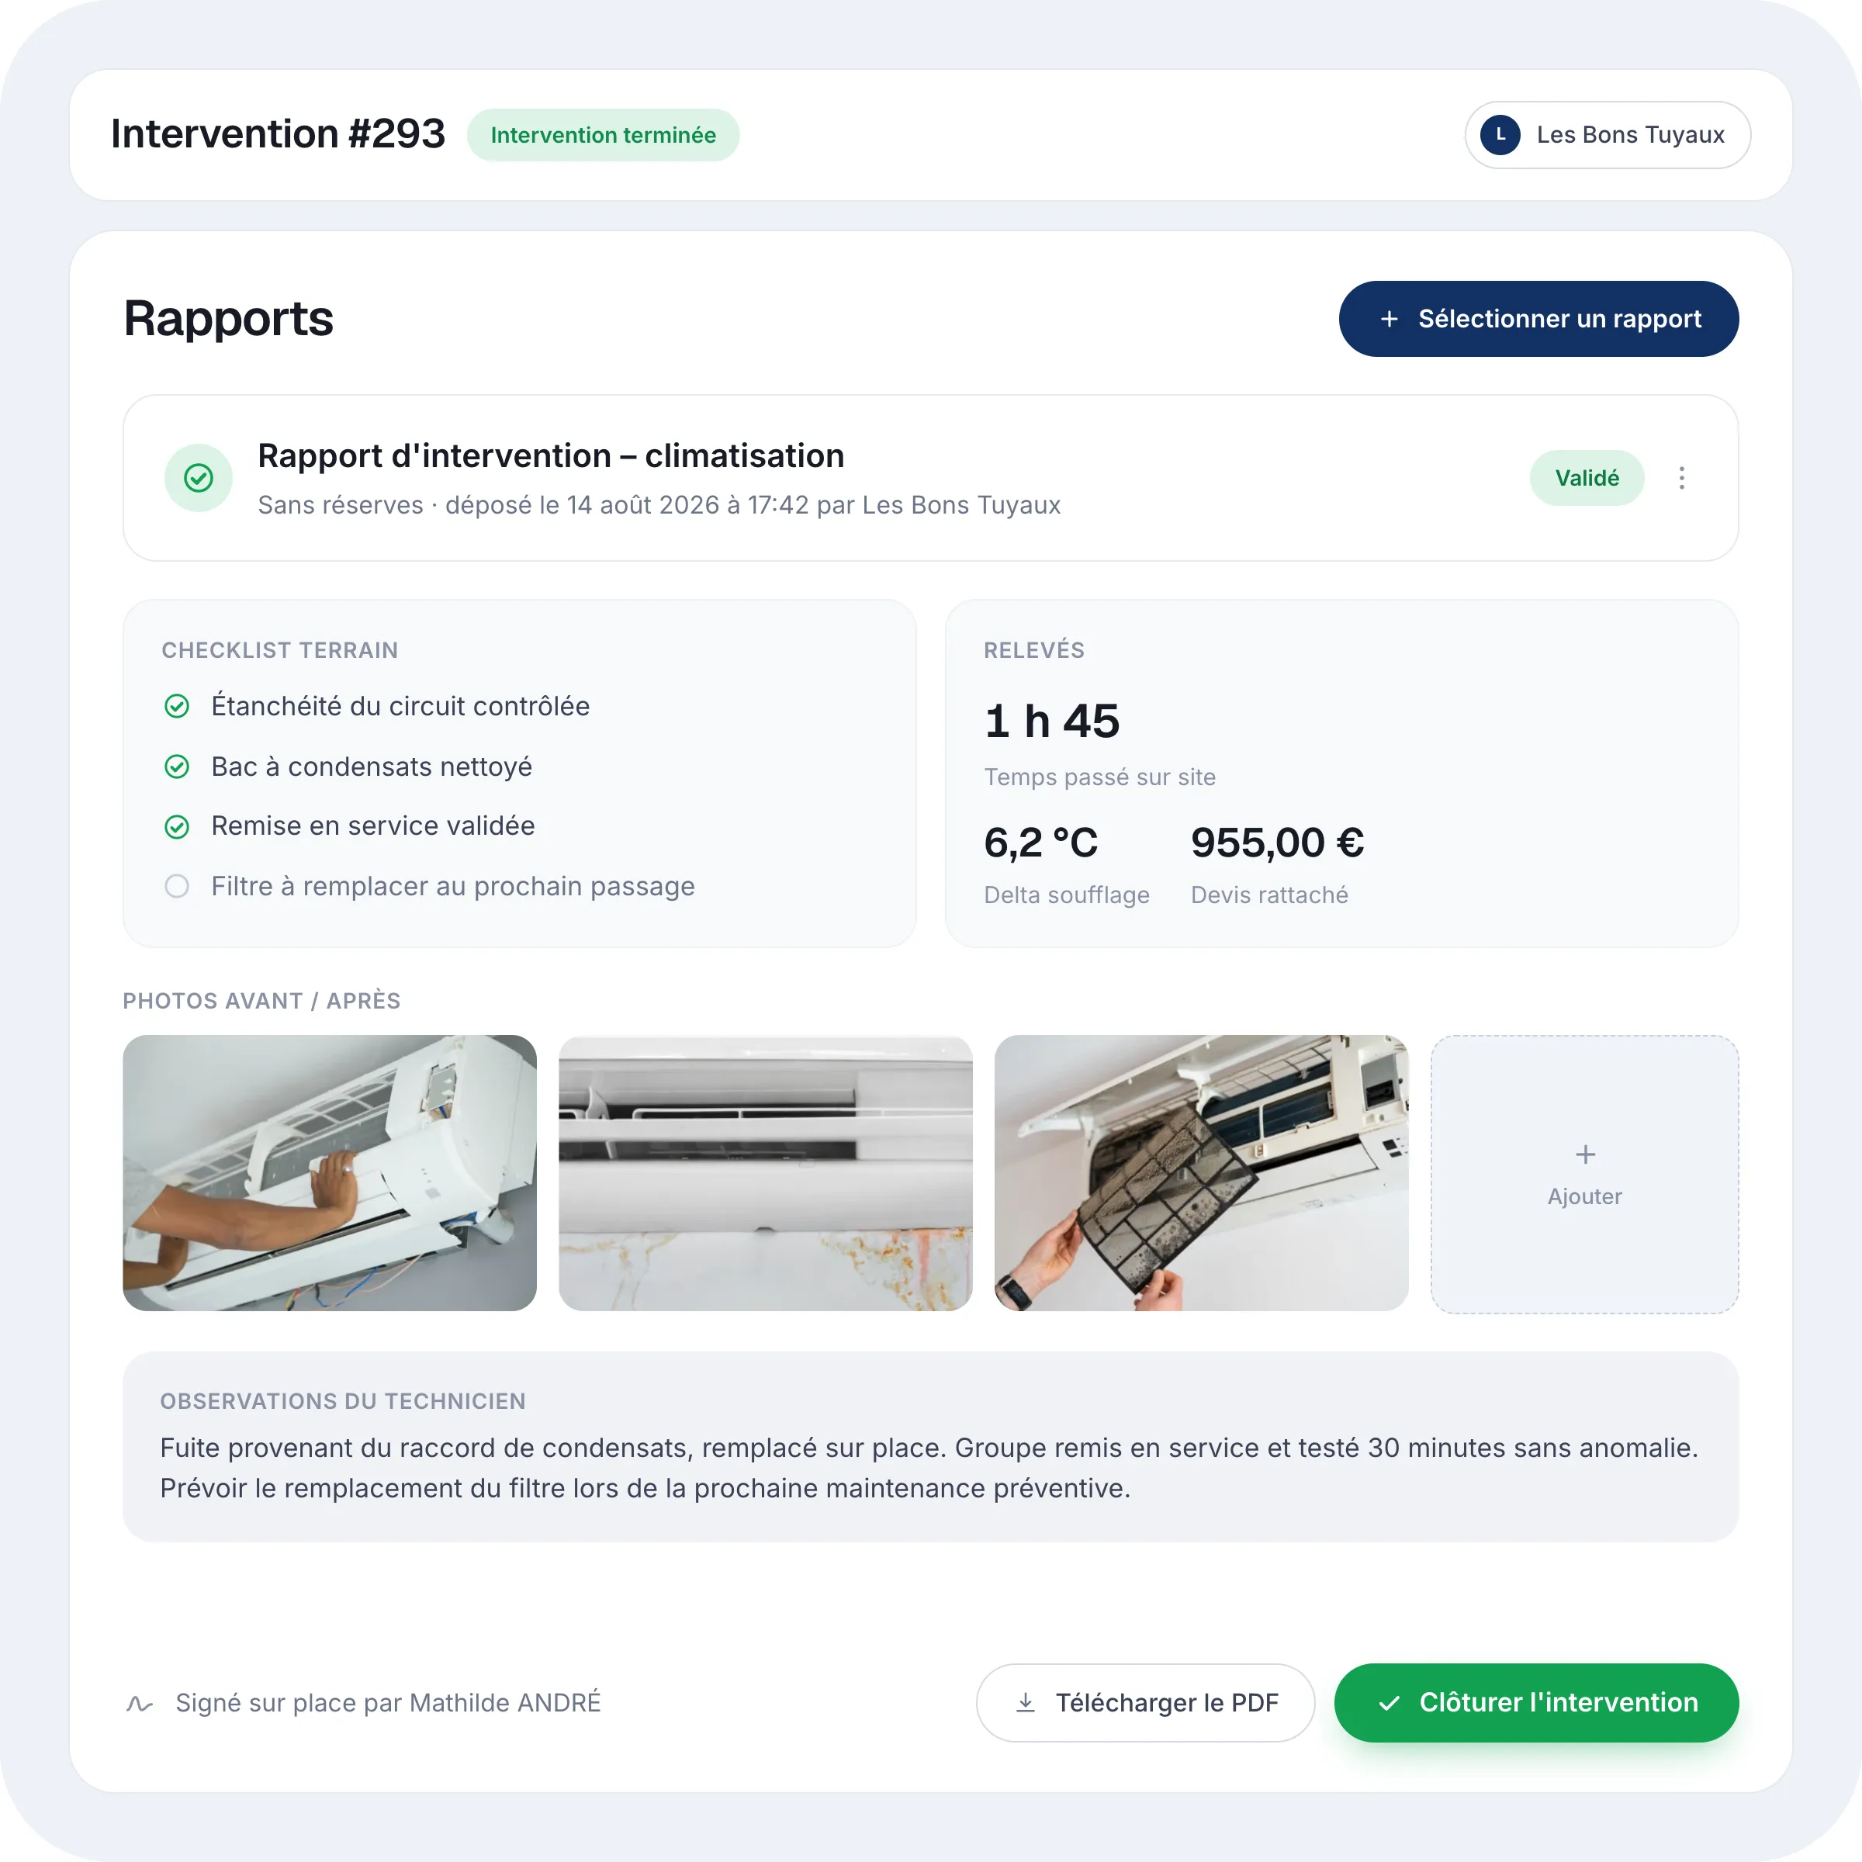Click Clôturer l'intervention button
Viewport: 1862px width, 1862px height.
tap(1536, 1703)
